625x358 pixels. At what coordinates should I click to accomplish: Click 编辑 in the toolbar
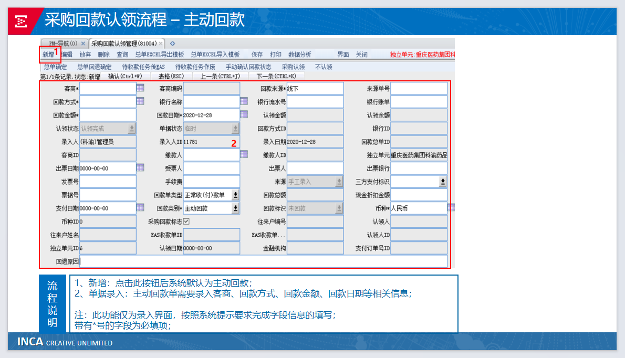tap(67, 55)
